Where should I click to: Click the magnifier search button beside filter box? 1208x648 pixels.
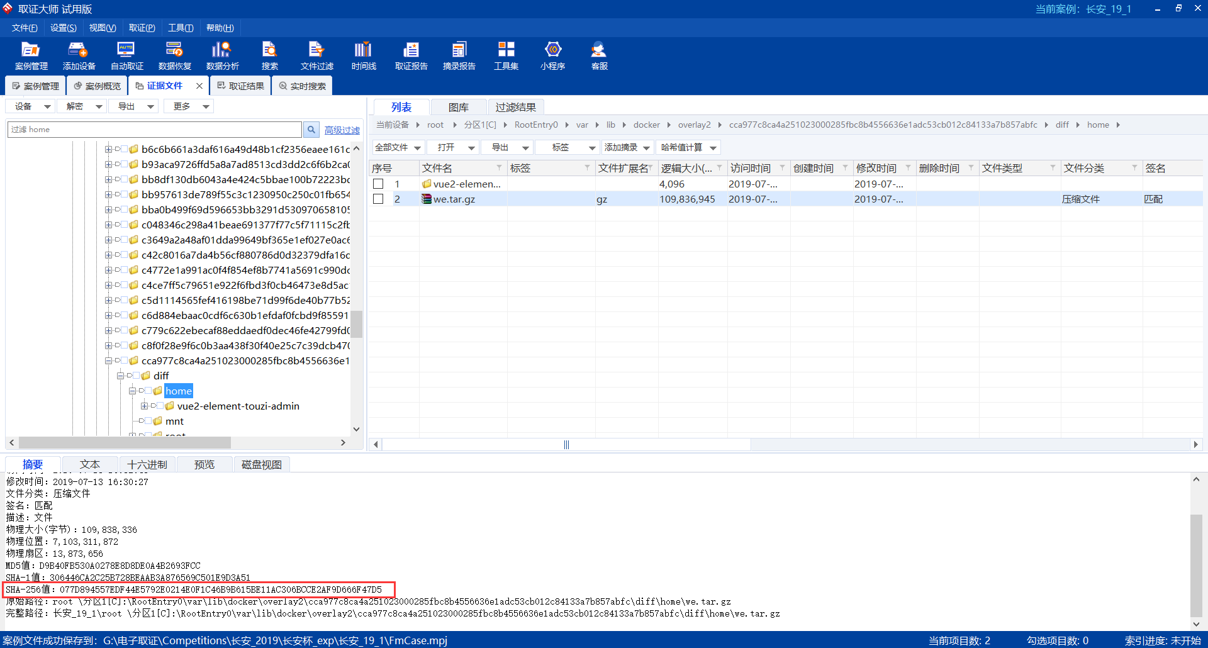[x=311, y=130]
